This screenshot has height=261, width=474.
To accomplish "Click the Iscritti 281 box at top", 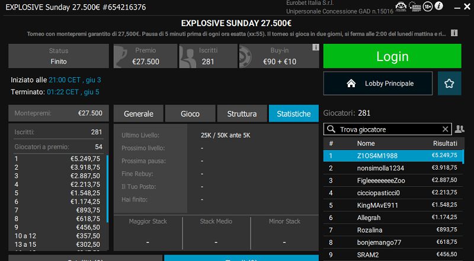I will tap(208, 56).
